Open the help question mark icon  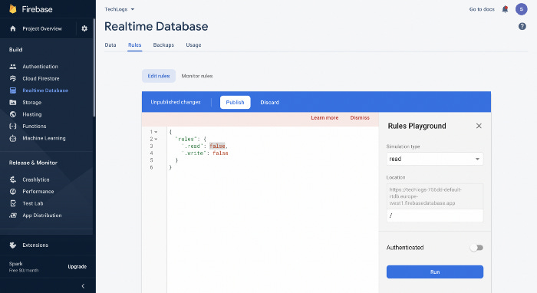pos(522,26)
